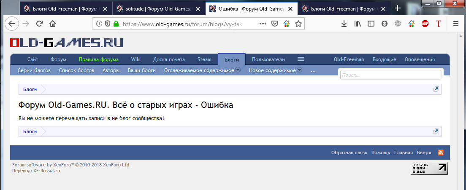Click Вверх footer link

tap(424, 153)
